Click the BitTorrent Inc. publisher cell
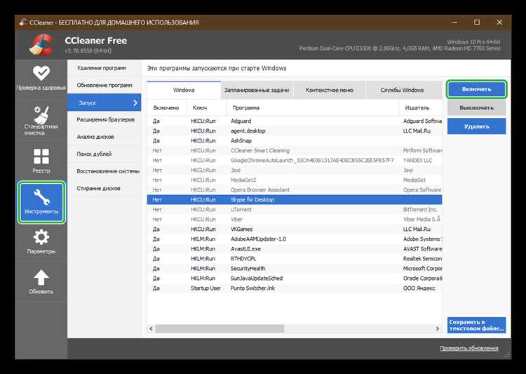The width and height of the screenshot is (526, 374). click(x=420, y=210)
